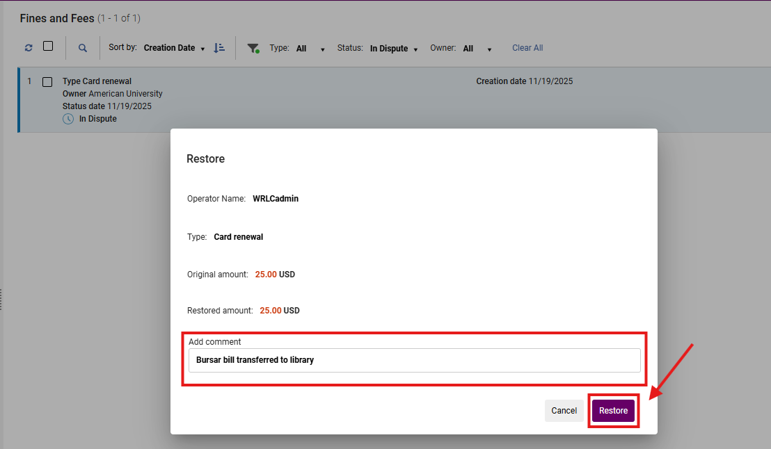Screen dimensions: 771x449
Task: Toggle the sort direction icon
Action: [x=219, y=48]
